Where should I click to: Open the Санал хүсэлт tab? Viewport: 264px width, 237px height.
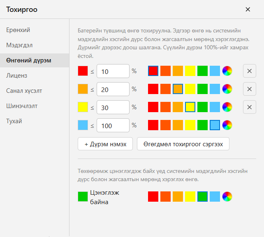pos(35,91)
